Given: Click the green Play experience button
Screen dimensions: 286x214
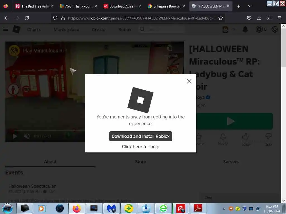Looking at the screenshot, I should (x=235, y=121).
